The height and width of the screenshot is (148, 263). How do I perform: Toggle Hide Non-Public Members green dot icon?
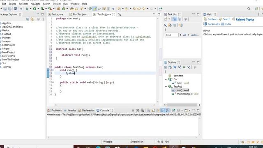pos(184,67)
